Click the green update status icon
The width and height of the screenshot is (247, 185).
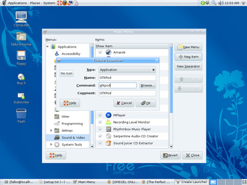(203, 3)
